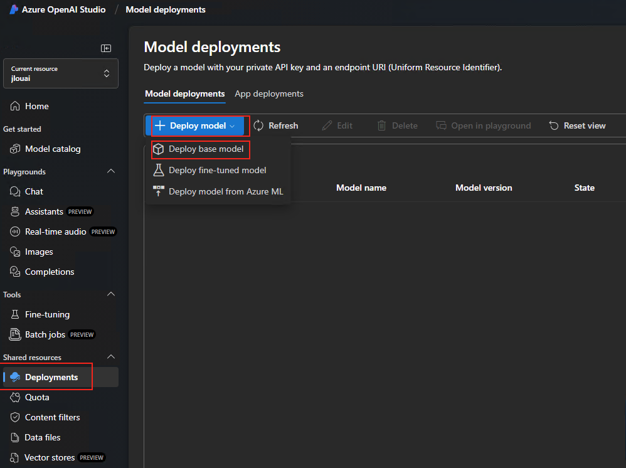The height and width of the screenshot is (468, 626).
Task: Sort by the Model name column header
Action: tap(361, 188)
